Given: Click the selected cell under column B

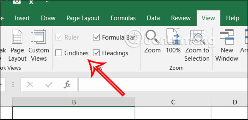Looking at the screenshot, I should coord(74,113).
